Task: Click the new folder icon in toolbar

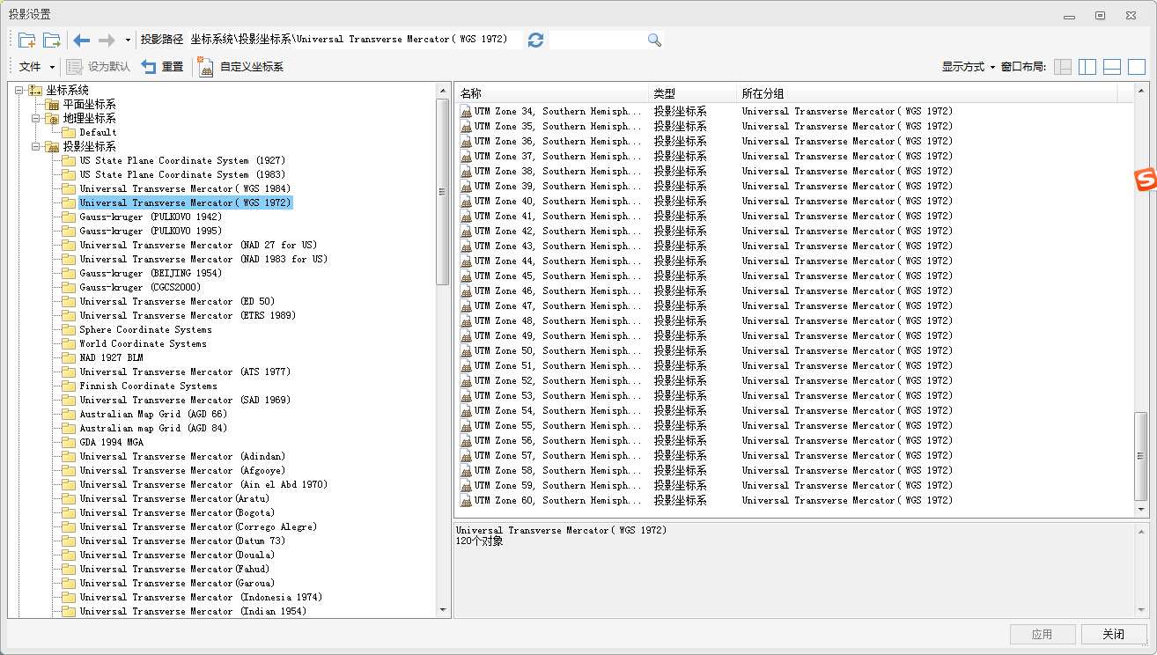Action: [x=27, y=40]
